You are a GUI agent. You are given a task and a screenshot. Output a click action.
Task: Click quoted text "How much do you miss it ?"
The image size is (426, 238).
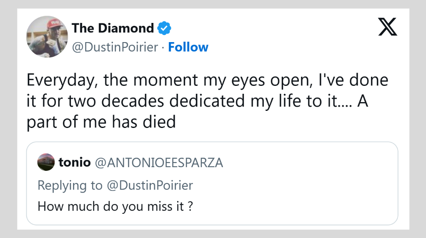[115, 206]
